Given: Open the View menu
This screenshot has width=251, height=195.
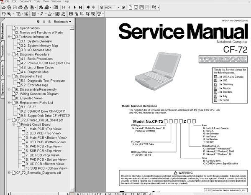Looking at the screenshot, I should [46, 1].
